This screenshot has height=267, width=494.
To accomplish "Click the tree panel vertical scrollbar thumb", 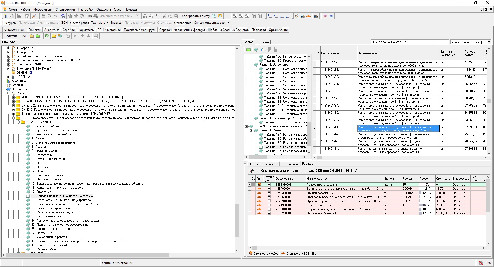I will [x=237, y=220].
